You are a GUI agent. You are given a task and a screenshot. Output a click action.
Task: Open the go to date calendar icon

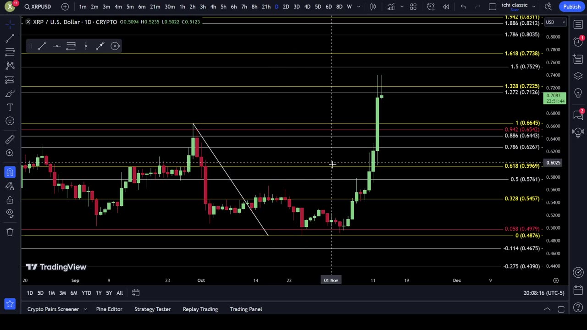click(136, 293)
